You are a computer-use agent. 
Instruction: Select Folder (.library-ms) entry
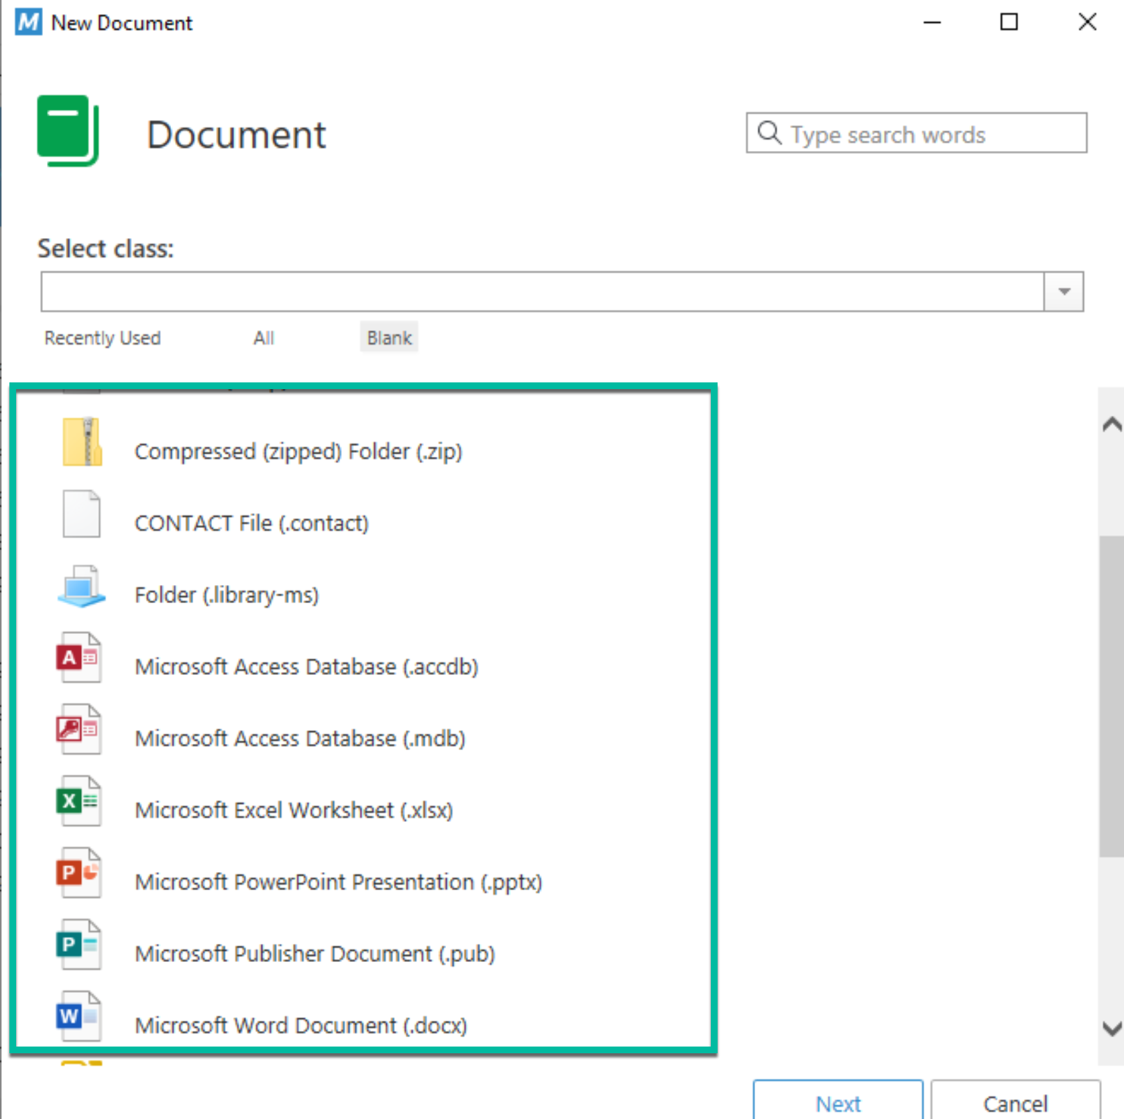(x=227, y=595)
